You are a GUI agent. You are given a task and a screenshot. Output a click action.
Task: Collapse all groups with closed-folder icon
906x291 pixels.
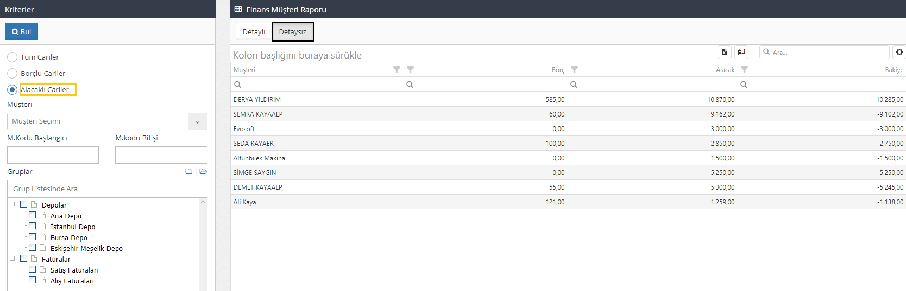188,171
